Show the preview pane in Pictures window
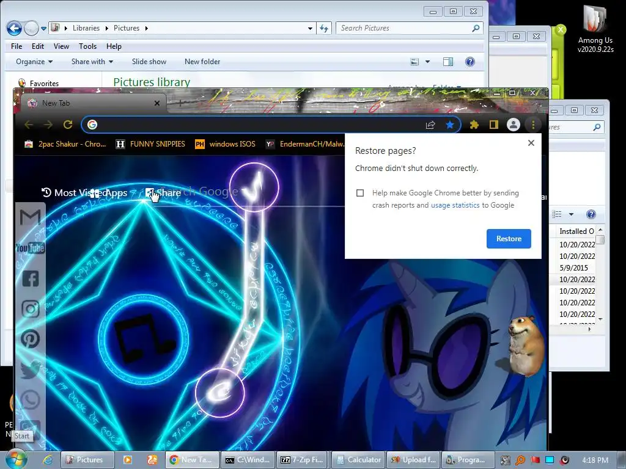Screen dimensions: 626x469 (448, 62)
